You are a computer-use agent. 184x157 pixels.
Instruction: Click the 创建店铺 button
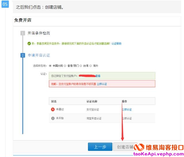[125, 147]
